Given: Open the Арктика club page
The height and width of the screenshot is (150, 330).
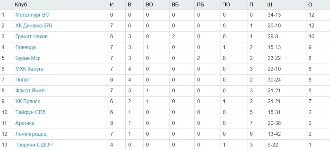Looking at the screenshot, I should tap(25, 123).
